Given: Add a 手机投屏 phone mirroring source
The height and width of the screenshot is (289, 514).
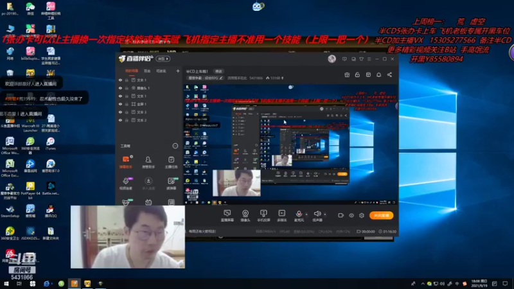Looking at the screenshot, I should pyautogui.click(x=263, y=216).
